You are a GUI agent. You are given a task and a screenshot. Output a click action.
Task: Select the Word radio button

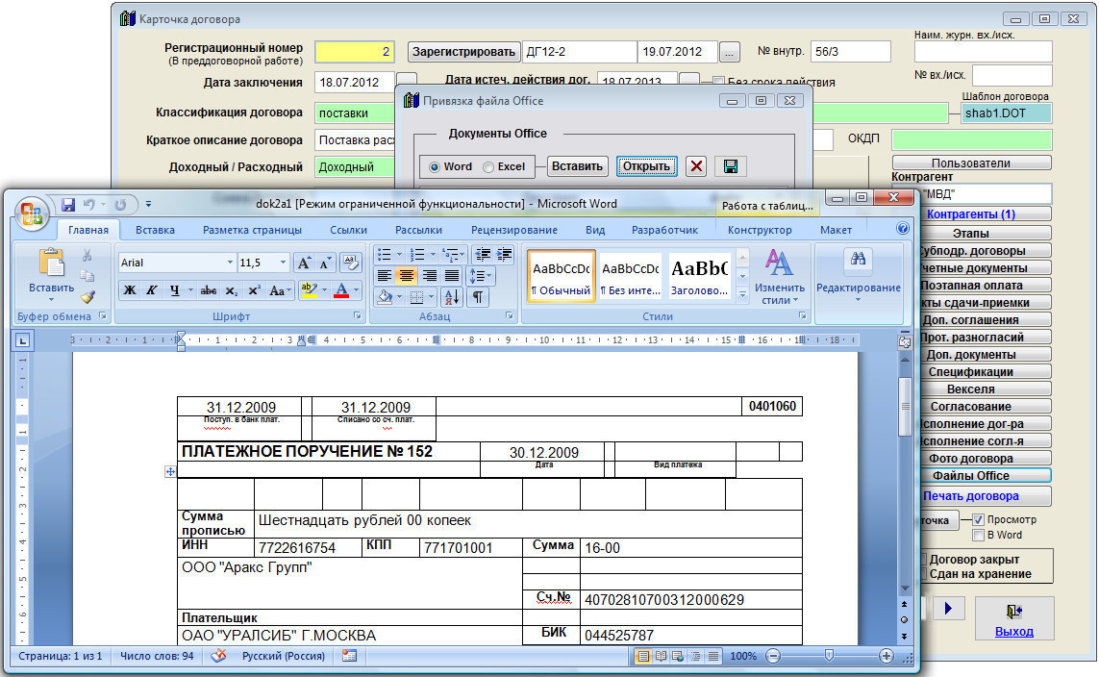[x=435, y=166]
